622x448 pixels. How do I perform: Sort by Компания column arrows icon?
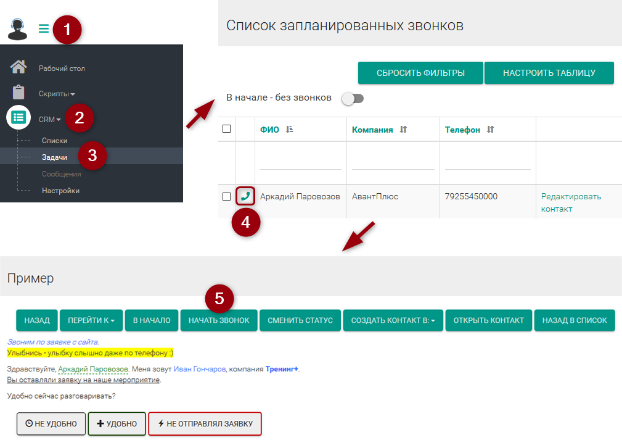click(403, 130)
